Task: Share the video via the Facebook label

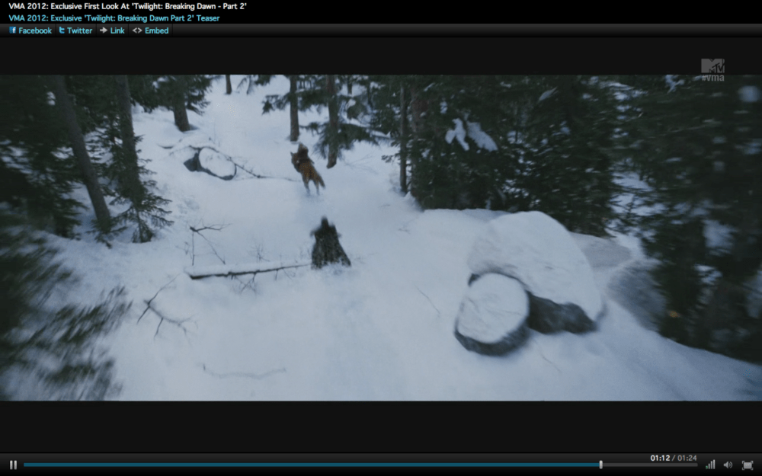Action: point(35,30)
